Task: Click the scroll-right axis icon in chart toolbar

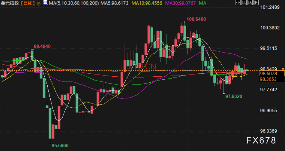Action: tap(251, 3)
